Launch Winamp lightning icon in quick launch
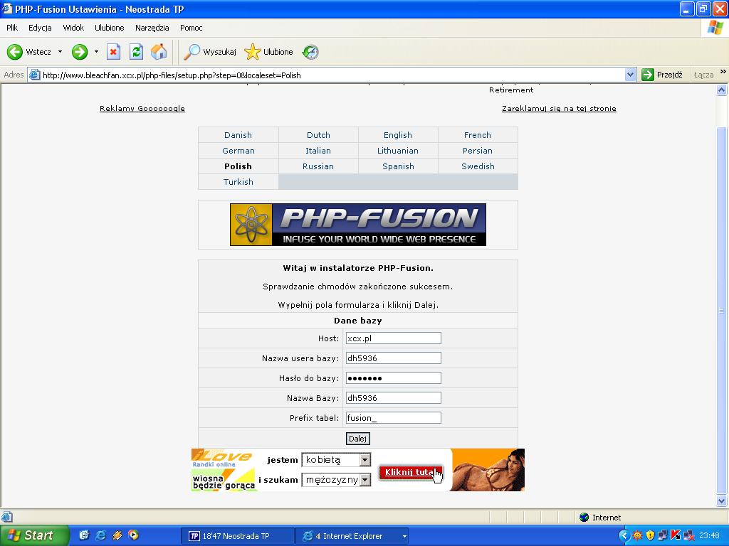 pos(117,535)
